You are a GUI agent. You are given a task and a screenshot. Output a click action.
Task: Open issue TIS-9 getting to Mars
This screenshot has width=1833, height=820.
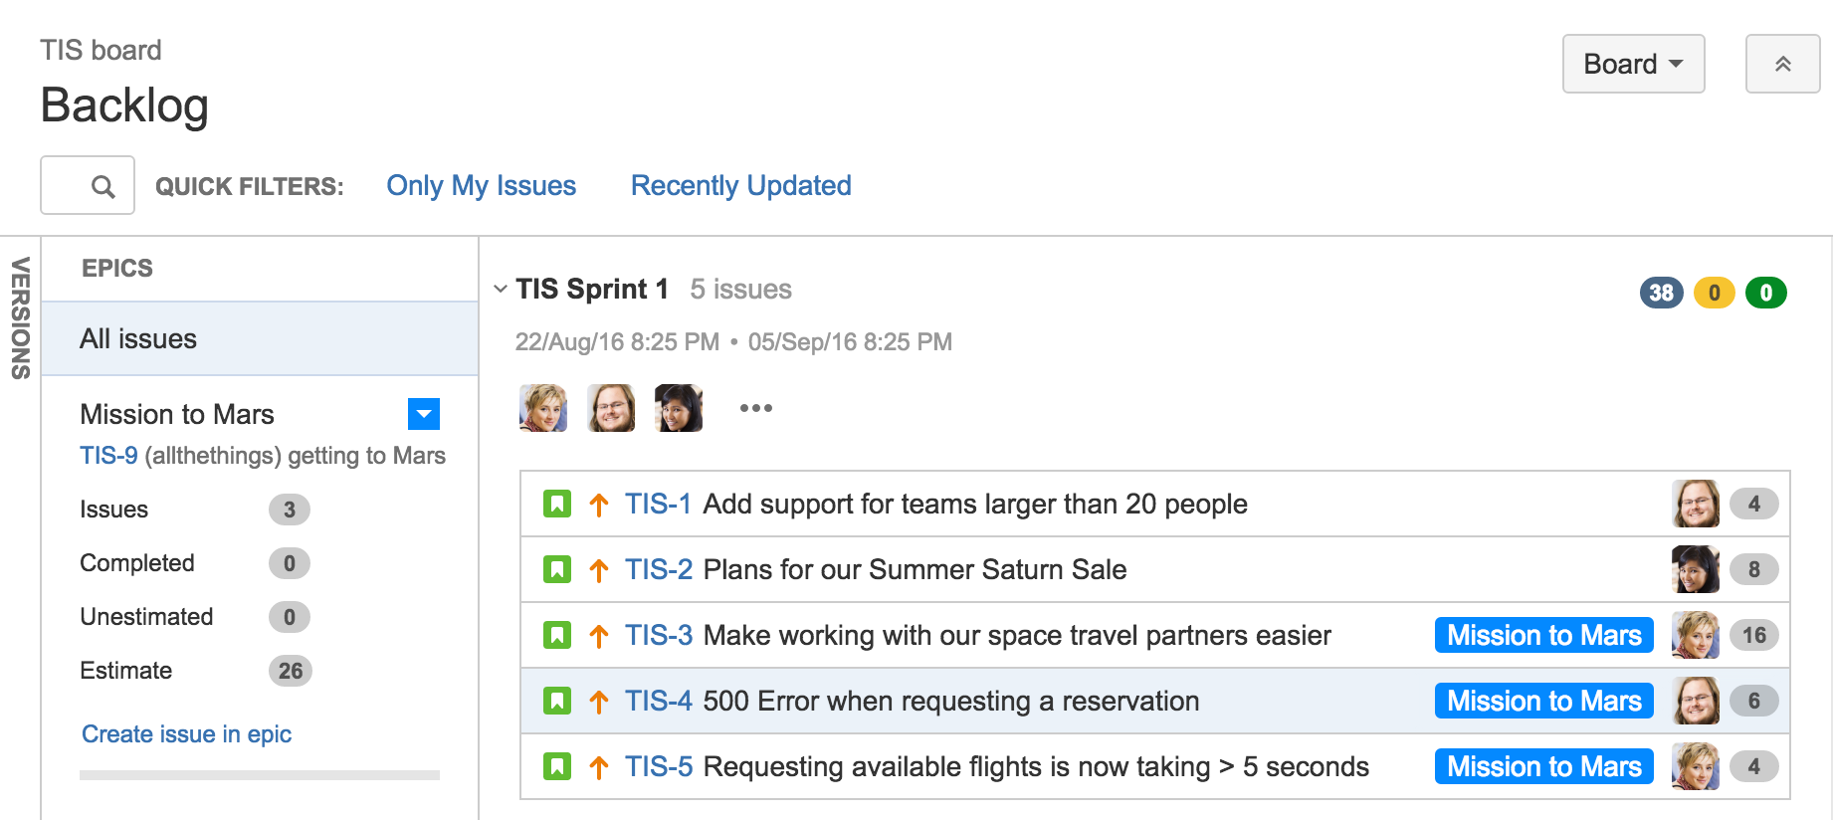click(107, 455)
